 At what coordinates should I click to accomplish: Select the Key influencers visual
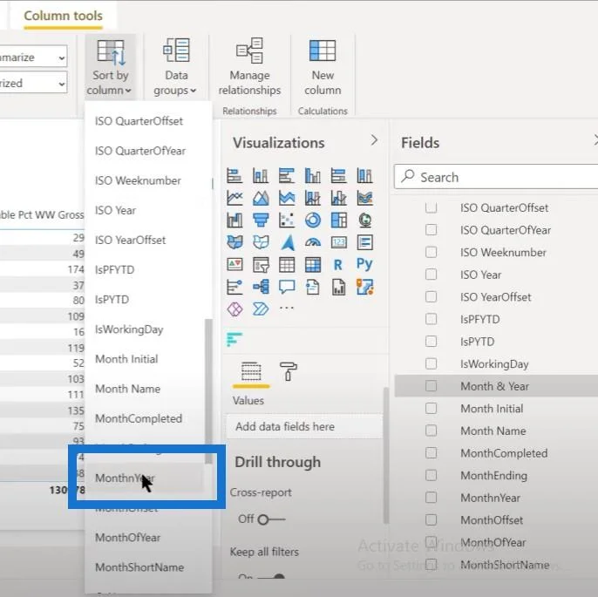[234, 287]
